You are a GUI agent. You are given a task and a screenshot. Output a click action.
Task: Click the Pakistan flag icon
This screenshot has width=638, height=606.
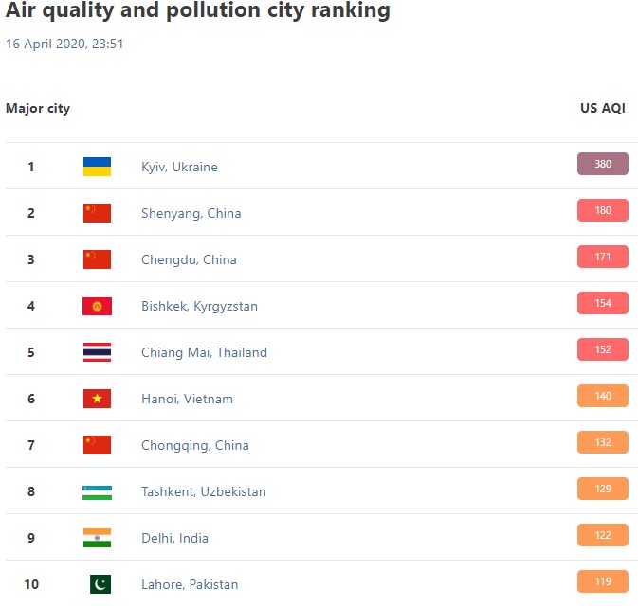(100, 584)
